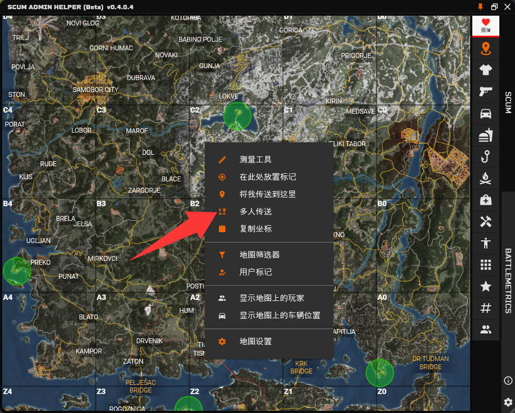This screenshot has height=413, width=515.
Task: Click the green zone marker near DR.TUDMAN BRIDGE
Action: point(380,373)
